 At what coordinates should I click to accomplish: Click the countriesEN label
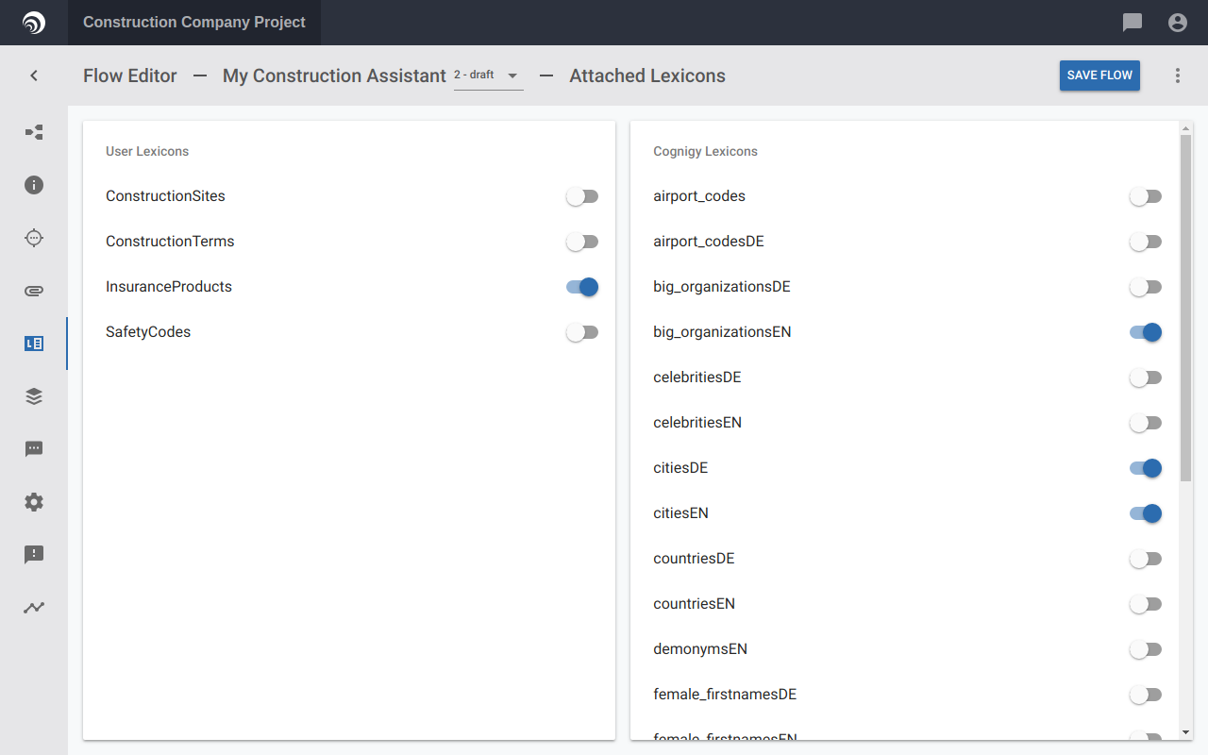click(x=694, y=604)
